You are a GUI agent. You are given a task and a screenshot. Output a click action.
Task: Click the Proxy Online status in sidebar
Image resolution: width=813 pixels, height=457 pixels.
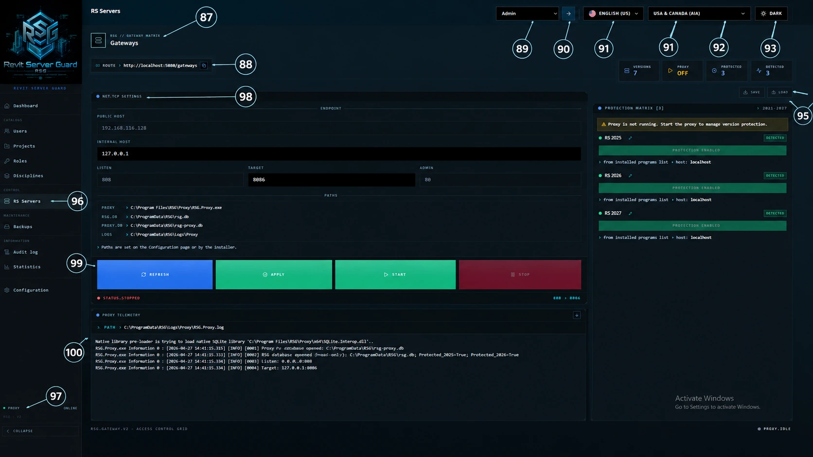[x=40, y=408]
